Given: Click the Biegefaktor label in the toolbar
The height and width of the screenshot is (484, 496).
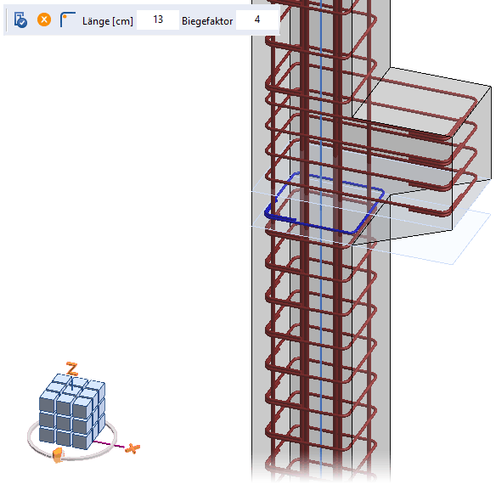Looking at the screenshot, I should (207, 21).
